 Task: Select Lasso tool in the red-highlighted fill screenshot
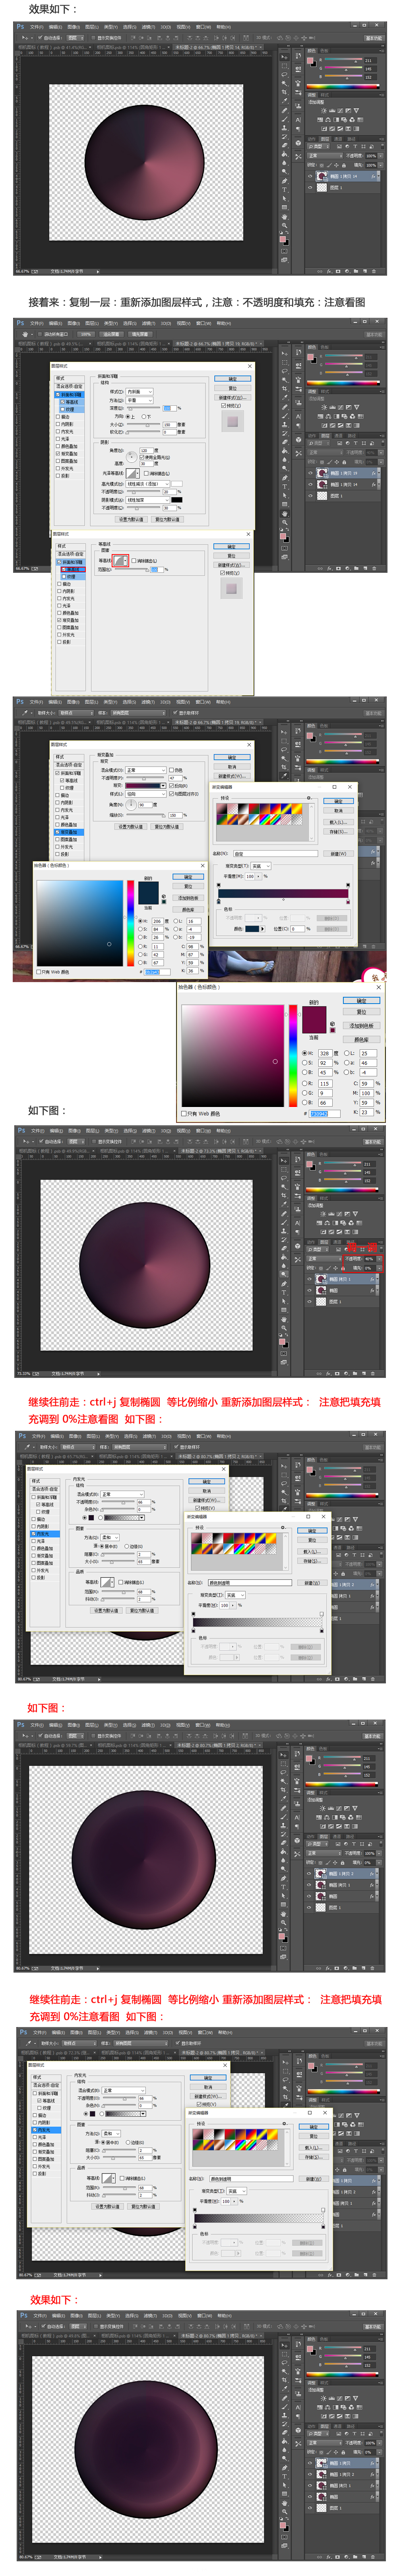[284, 1178]
